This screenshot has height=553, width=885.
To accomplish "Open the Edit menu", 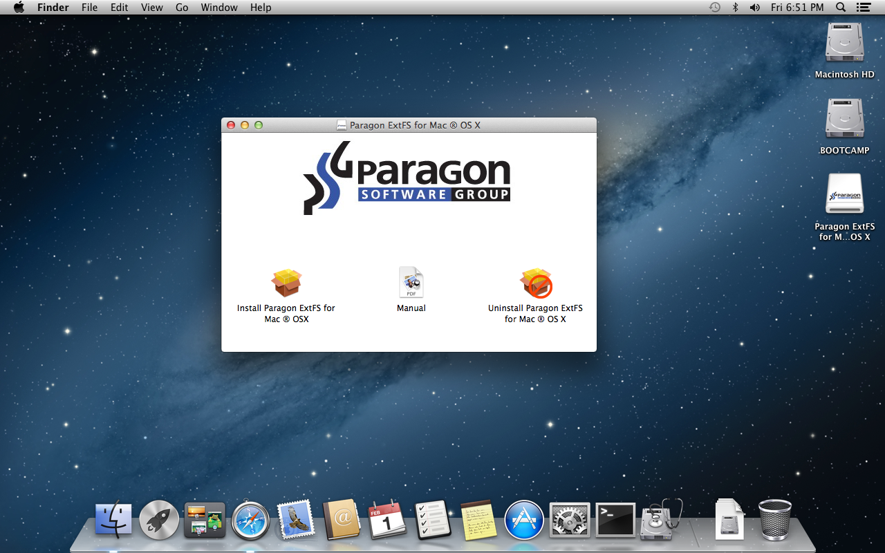I will tap(120, 8).
